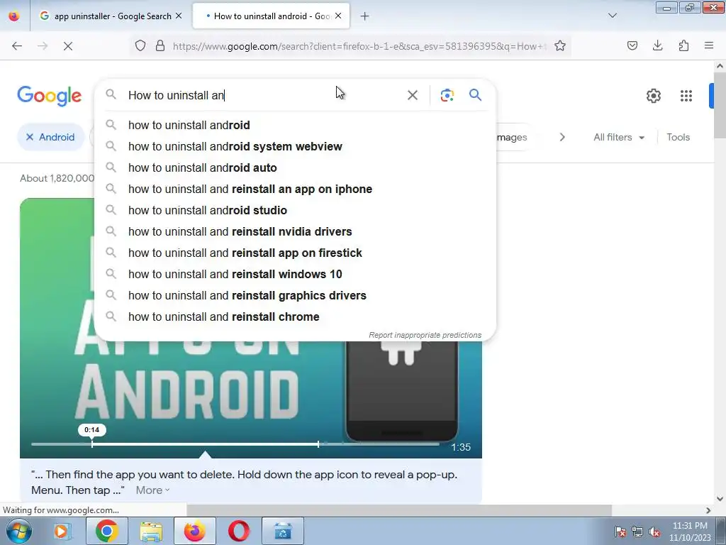Screen dimensions: 726x545
Task: Close the app uninstaller search tab
Action: pyautogui.click(x=179, y=16)
